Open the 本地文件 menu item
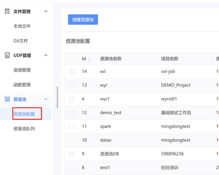 [22, 26]
